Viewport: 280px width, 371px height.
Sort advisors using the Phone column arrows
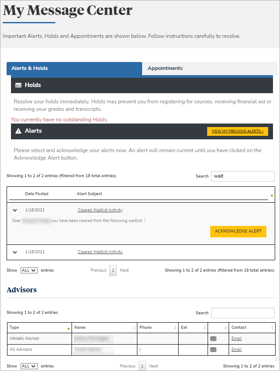click(176, 328)
